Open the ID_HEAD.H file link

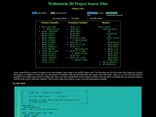coord(82,49)
